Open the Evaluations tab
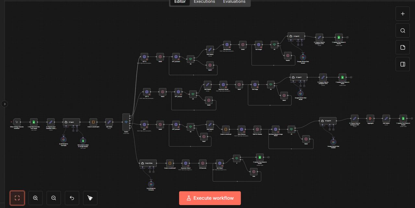Viewport: 415px width, 208px height. tap(234, 2)
